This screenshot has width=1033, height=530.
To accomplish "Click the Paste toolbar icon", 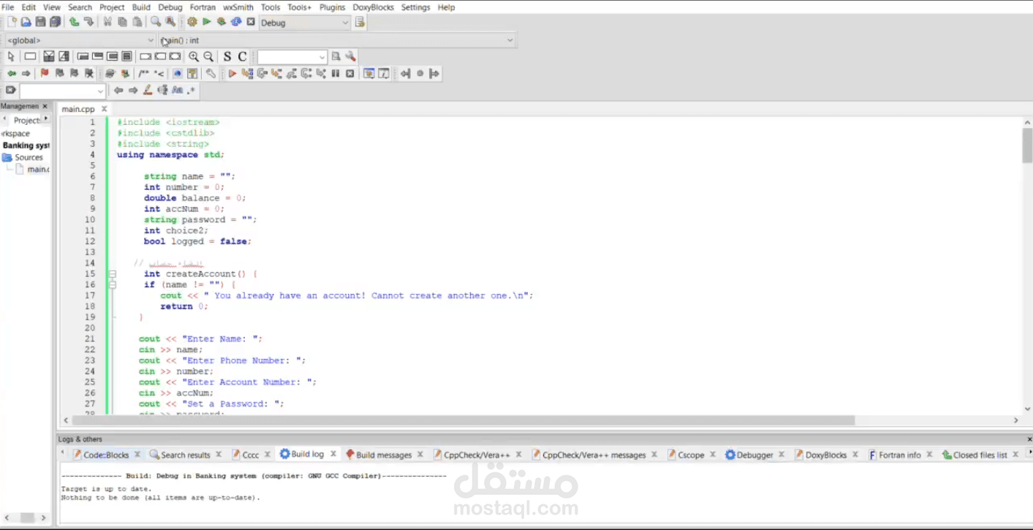I will [137, 22].
